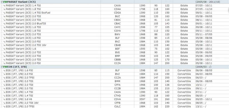229x108 pixels.
Task: Click the 05/11 - 07/05 date cell
Action: tap(204, 34)
